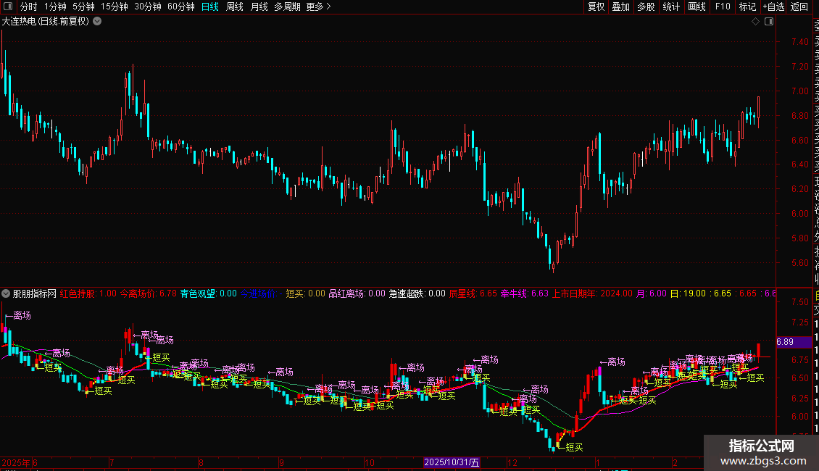Toggle the side panel icon in chart corner
Viewport: 819px width, 471px height.
click(x=769, y=22)
